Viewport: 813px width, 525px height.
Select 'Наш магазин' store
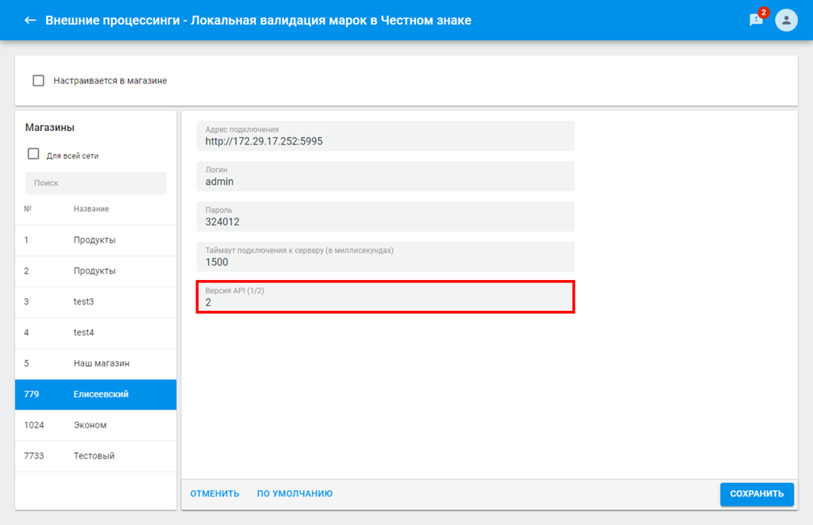[95, 363]
